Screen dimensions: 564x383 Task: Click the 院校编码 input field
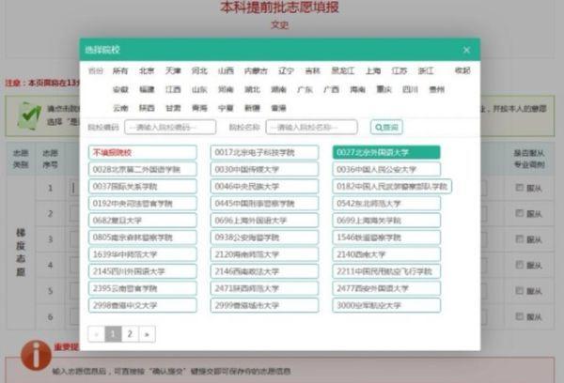point(170,127)
